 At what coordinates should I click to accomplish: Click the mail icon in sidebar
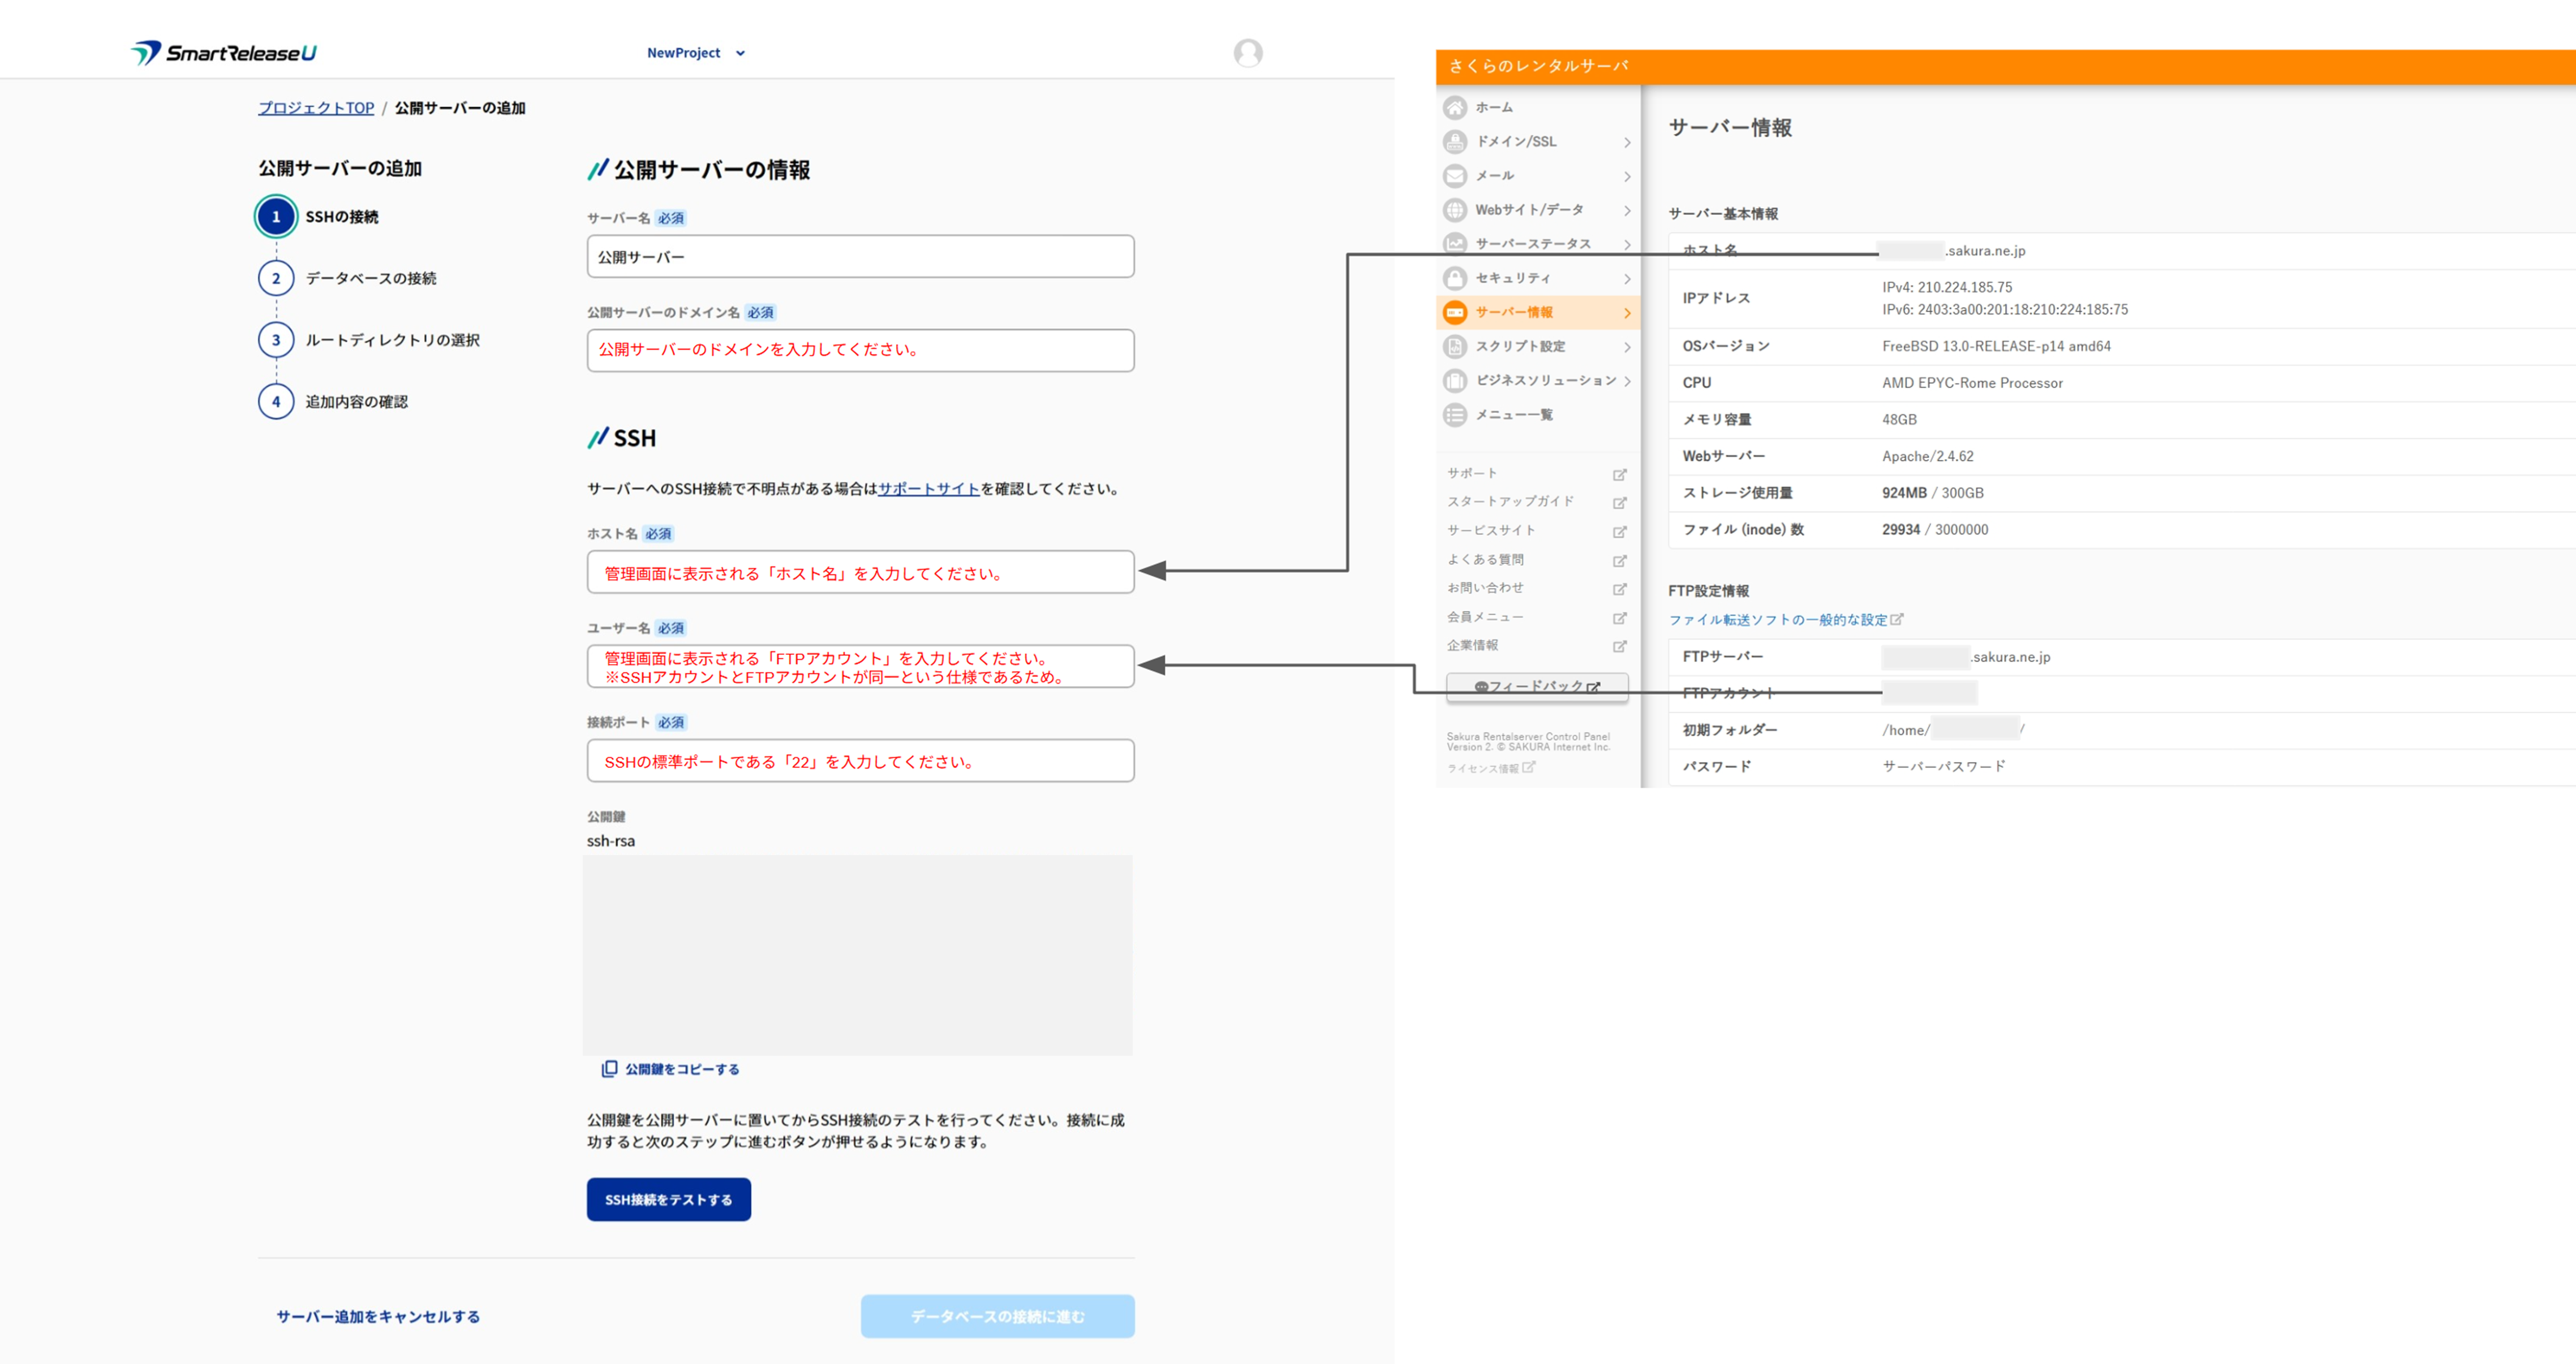[1455, 176]
